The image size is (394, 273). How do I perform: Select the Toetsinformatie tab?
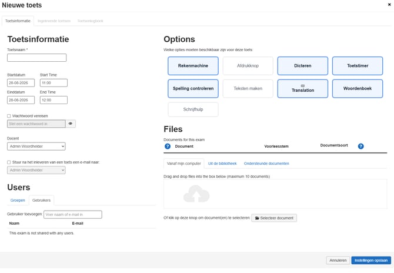18,21
